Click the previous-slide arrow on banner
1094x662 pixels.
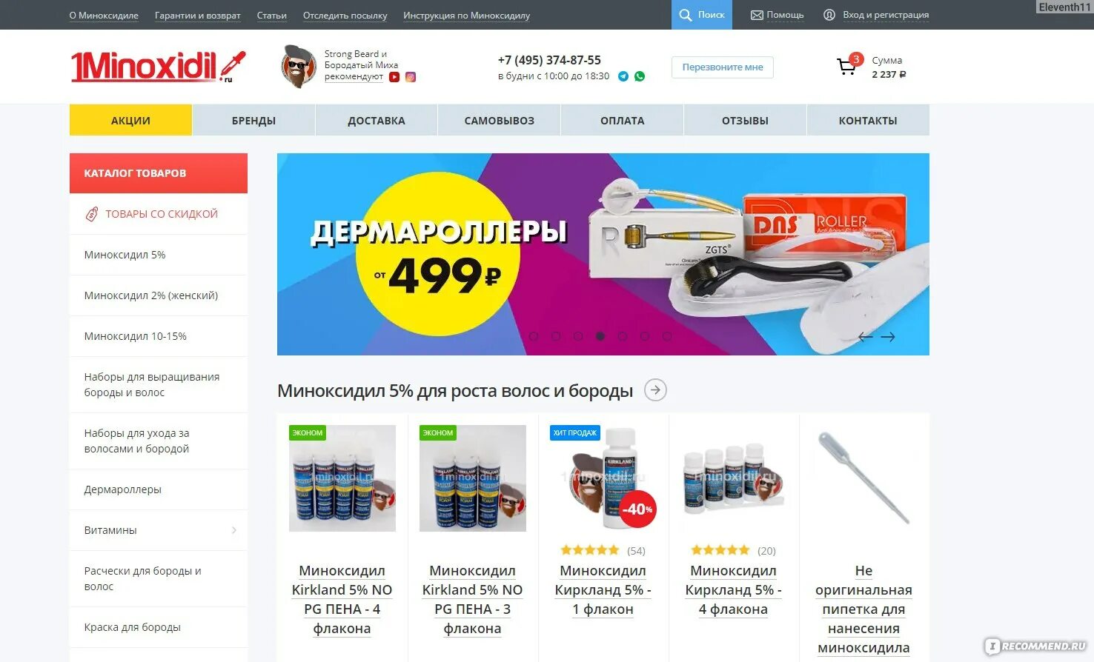(865, 337)
